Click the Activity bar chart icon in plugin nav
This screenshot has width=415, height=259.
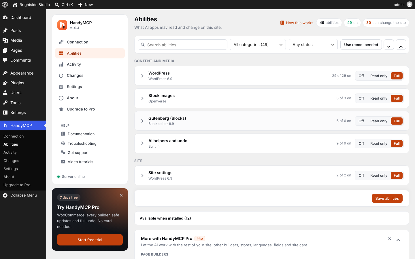[61, 64]
